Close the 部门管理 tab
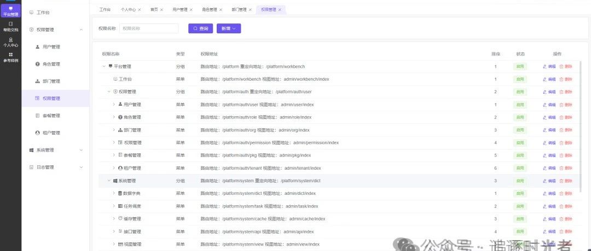 (x=250, y=10)
